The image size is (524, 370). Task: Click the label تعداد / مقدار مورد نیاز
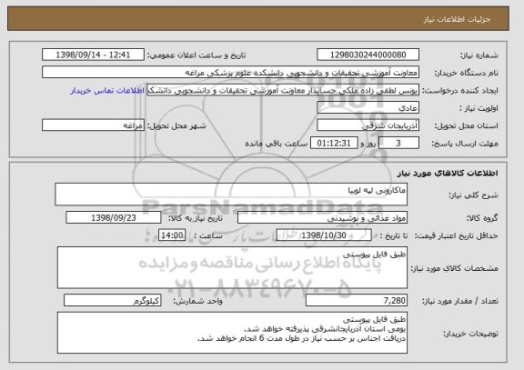460,301
